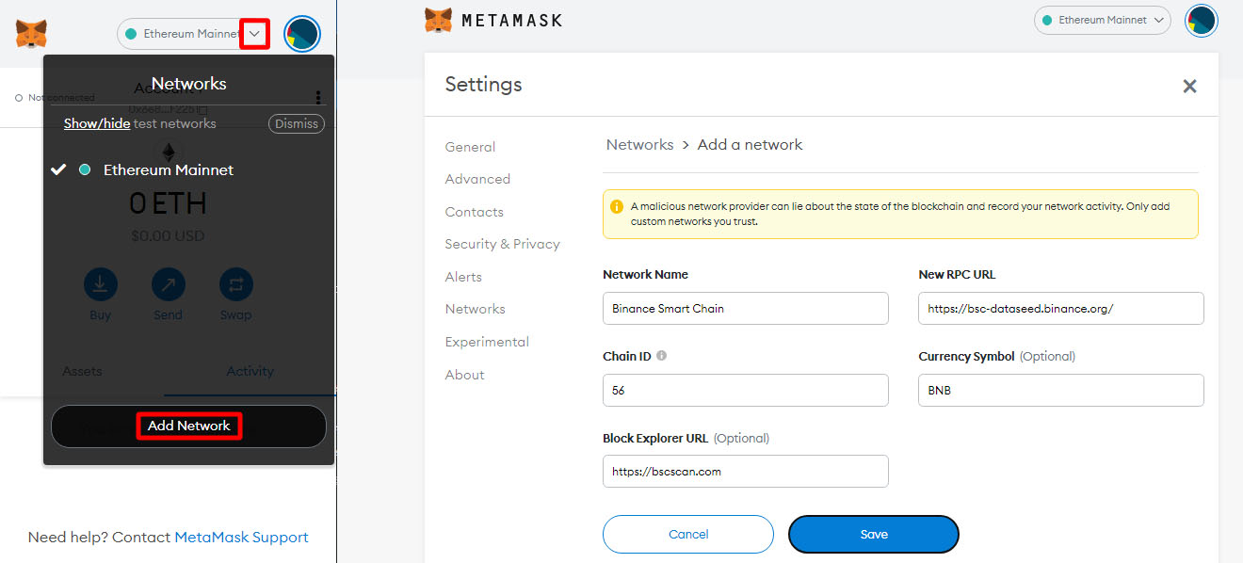Open Ethereum Mainnet dropdown in Settings header

coord(1102,20)
